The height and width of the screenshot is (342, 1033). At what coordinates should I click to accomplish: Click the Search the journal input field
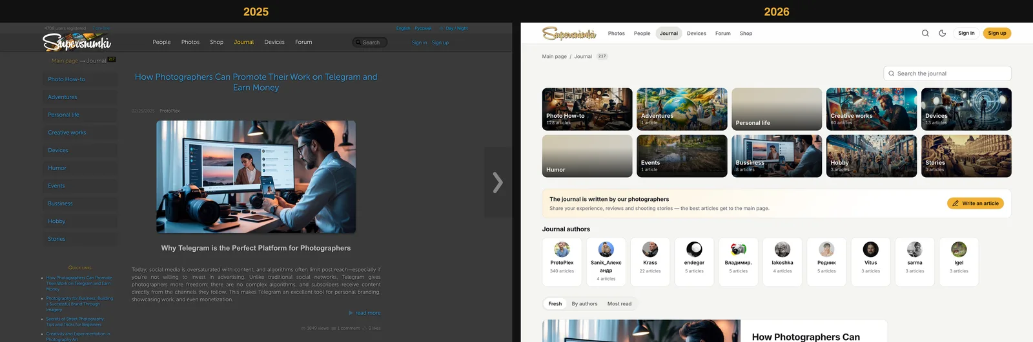point(947,73)
